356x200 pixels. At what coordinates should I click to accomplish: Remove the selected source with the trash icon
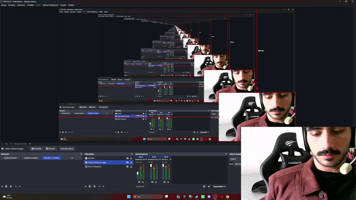(90, 186)
